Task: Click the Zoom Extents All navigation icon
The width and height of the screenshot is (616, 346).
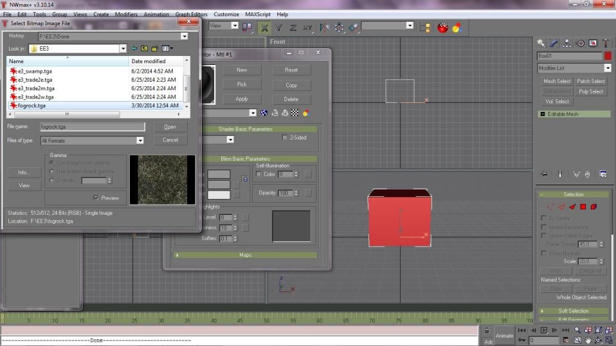Action: (x=609, y=330)
